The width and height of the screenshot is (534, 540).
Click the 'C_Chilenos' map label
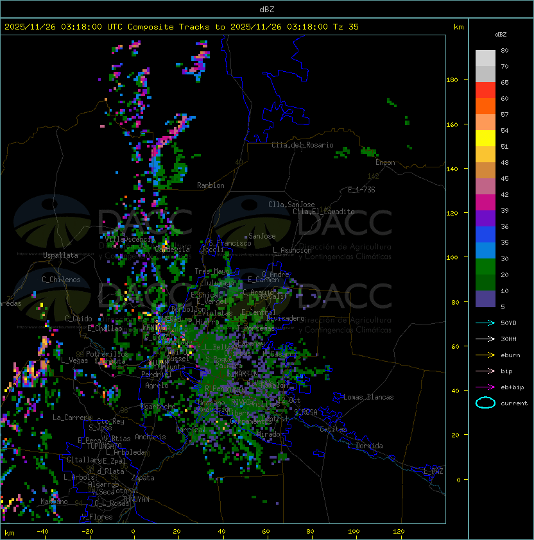pos(61,280)
